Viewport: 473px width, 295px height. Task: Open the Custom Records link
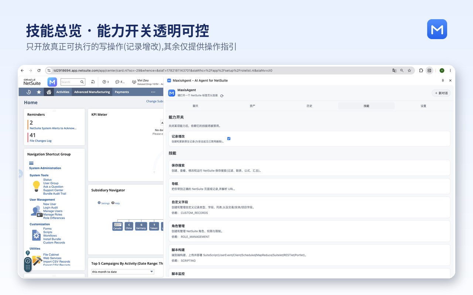point(54,243)
